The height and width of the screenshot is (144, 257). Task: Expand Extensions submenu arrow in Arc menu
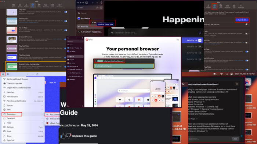tap(42, 114)
